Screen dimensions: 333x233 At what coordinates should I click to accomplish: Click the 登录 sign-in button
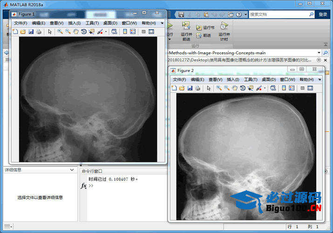tap(323, 14)
